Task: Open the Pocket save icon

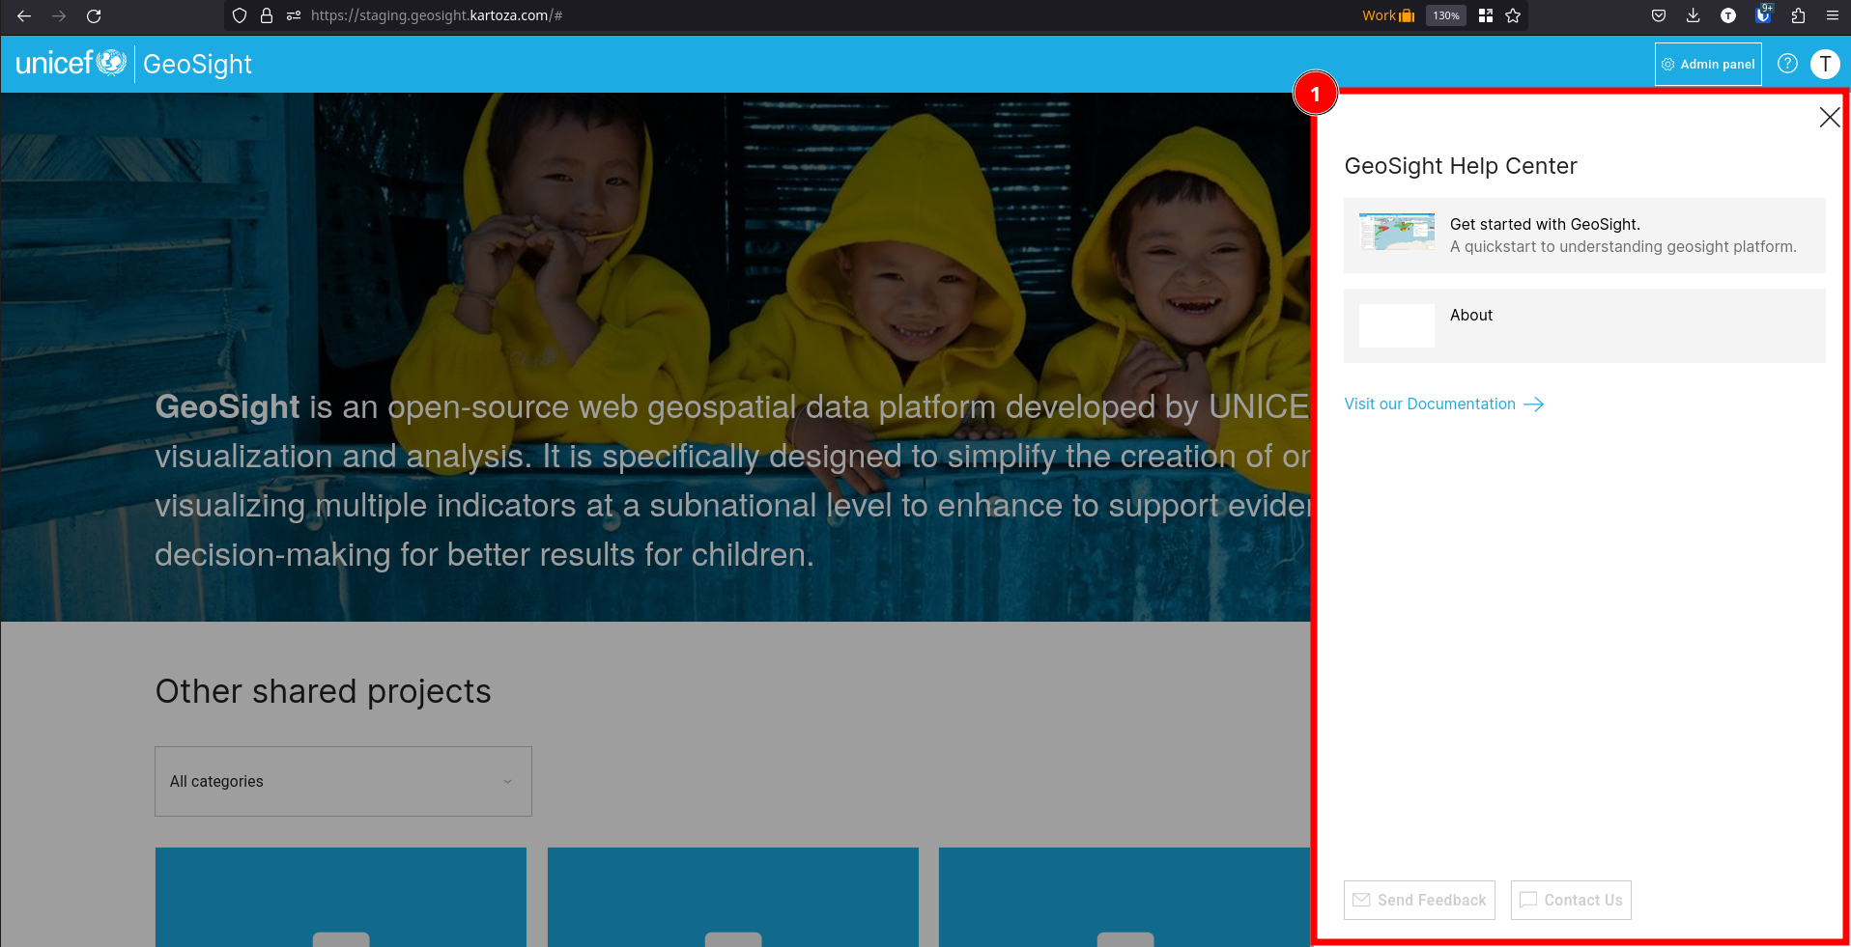Action: (x=1659, y=15)
